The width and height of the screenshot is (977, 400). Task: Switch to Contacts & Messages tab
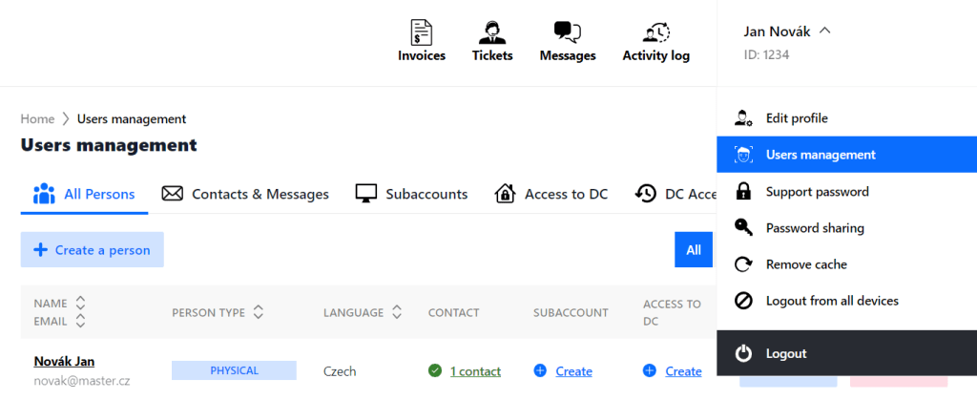(x=245, y=194)
